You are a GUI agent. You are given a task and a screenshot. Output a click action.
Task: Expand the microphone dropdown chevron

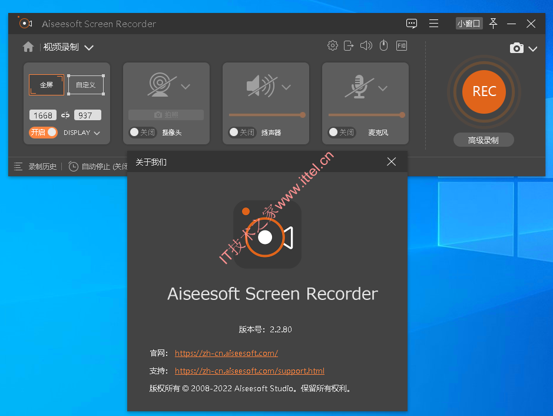[x=383, y=88]
